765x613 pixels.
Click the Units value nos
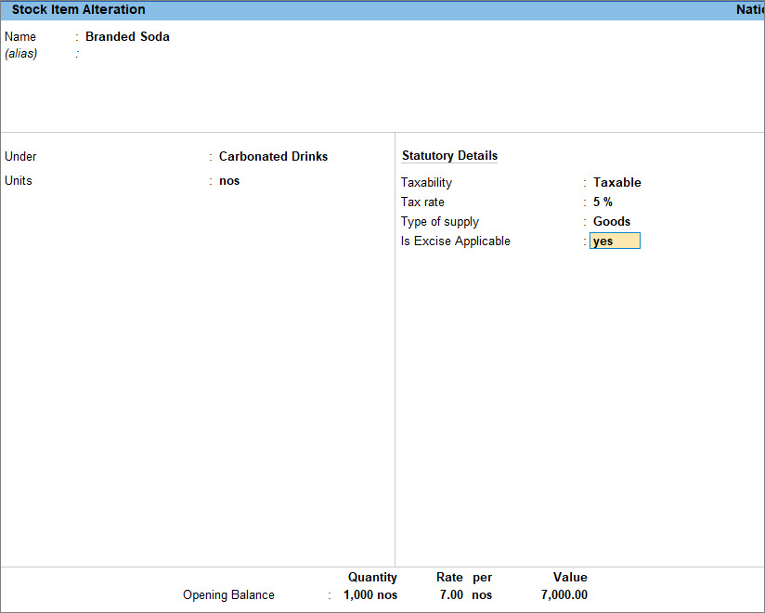229,180
